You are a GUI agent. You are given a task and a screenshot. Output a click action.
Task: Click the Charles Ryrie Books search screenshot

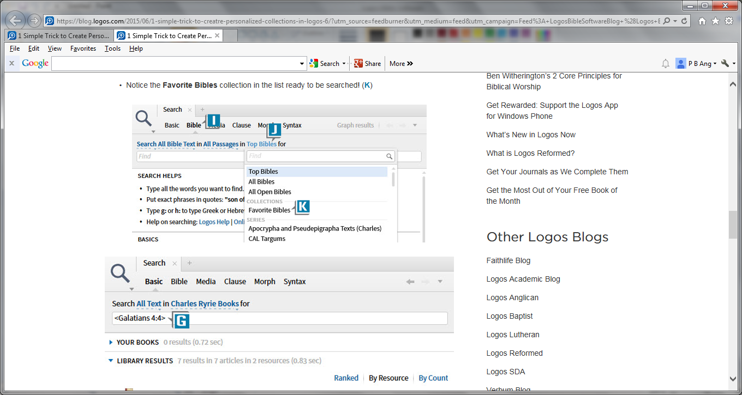point(279,324)
